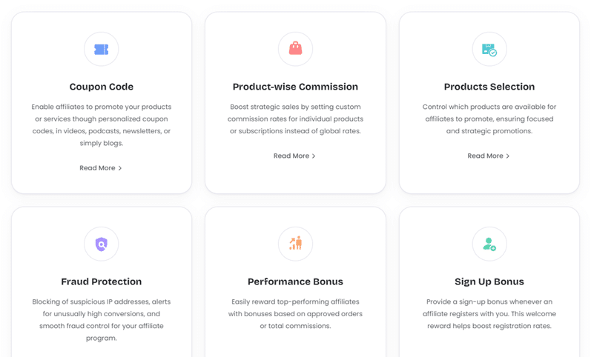Select the Products Selection title

pos(489,87)
